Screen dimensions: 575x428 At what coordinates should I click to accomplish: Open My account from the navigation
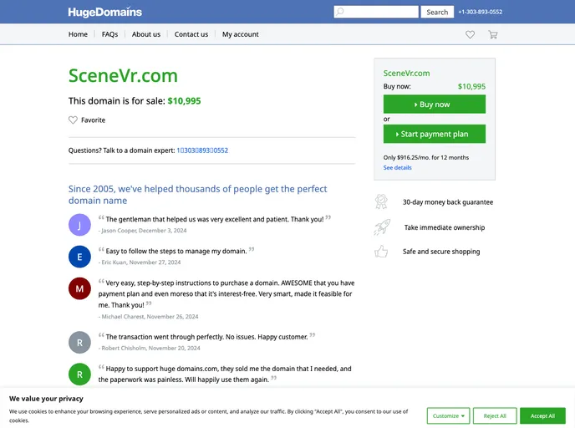[x=240, y=34]
